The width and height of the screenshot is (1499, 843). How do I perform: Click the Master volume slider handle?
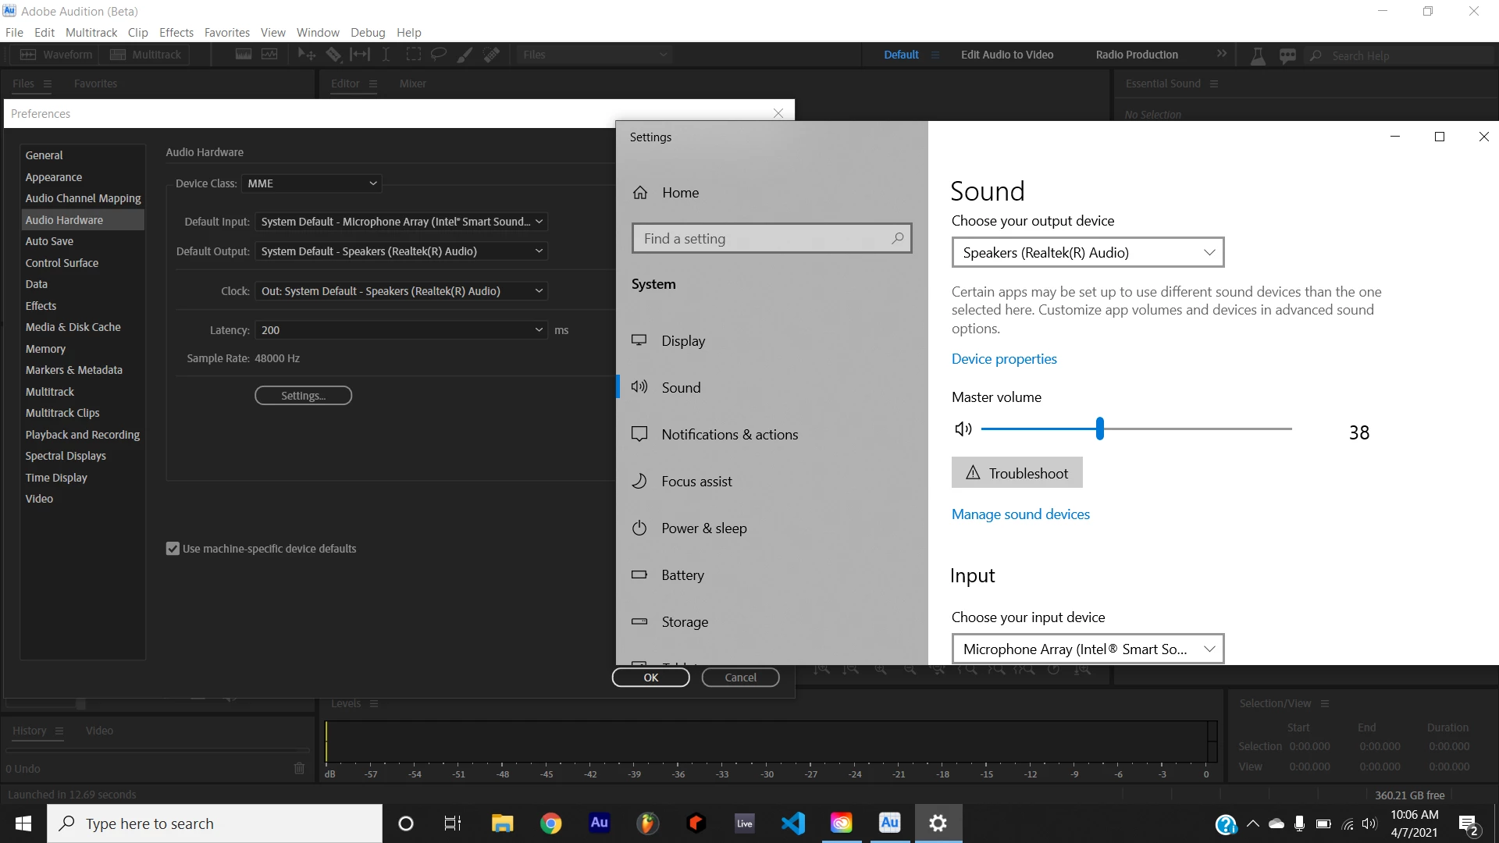click(x=1100, y=429)
